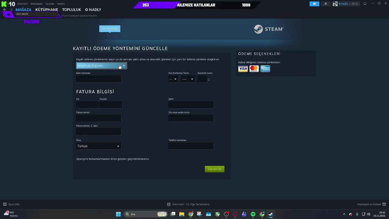
Task: Click the Mastercard icon
Action: [x=254, y=69]
